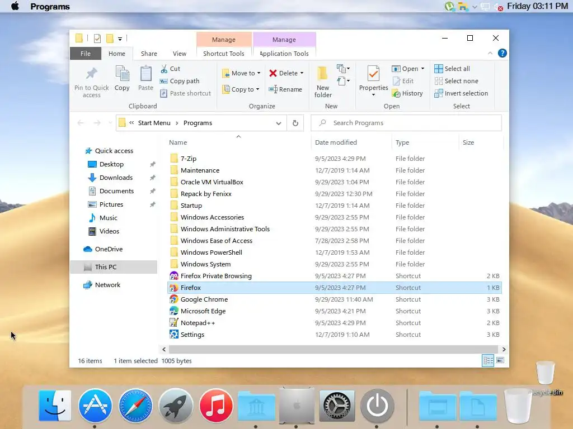Click Select none in ribbon
This screenshot has width=573, height=429.
[x=457, y=81]
